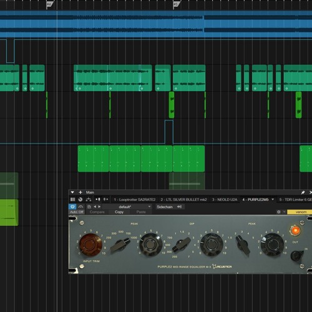Go to the next preset arrow
Image resolution: width=312 pixels, height=312 pixels.
click(x=99, y=207)
